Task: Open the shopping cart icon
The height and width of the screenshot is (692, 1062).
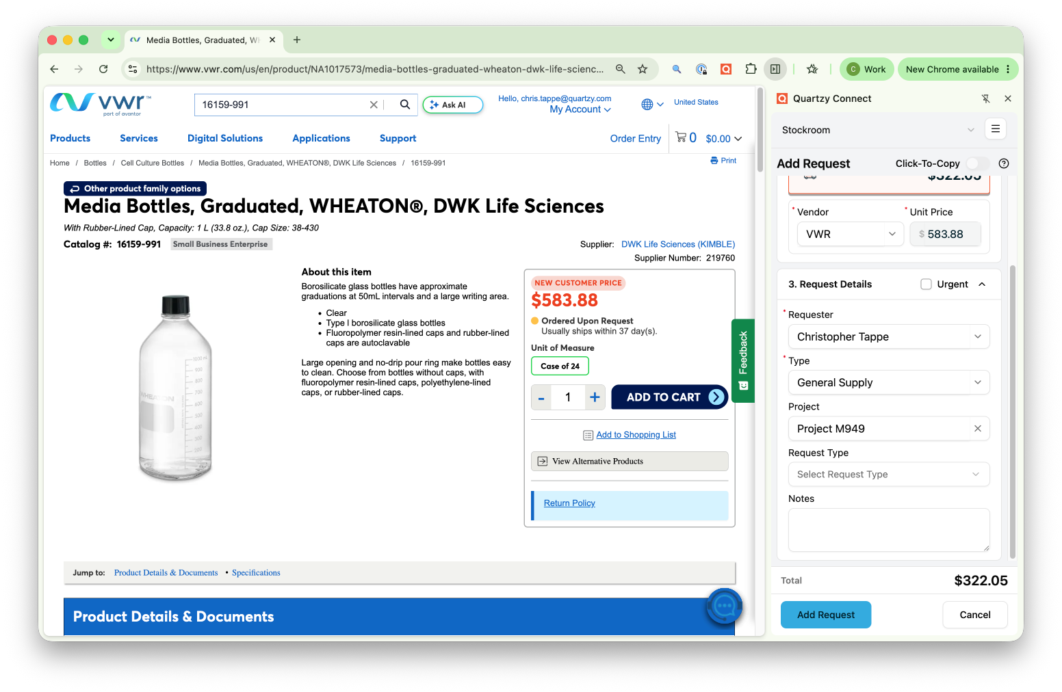Action: (x=681, y=137)
